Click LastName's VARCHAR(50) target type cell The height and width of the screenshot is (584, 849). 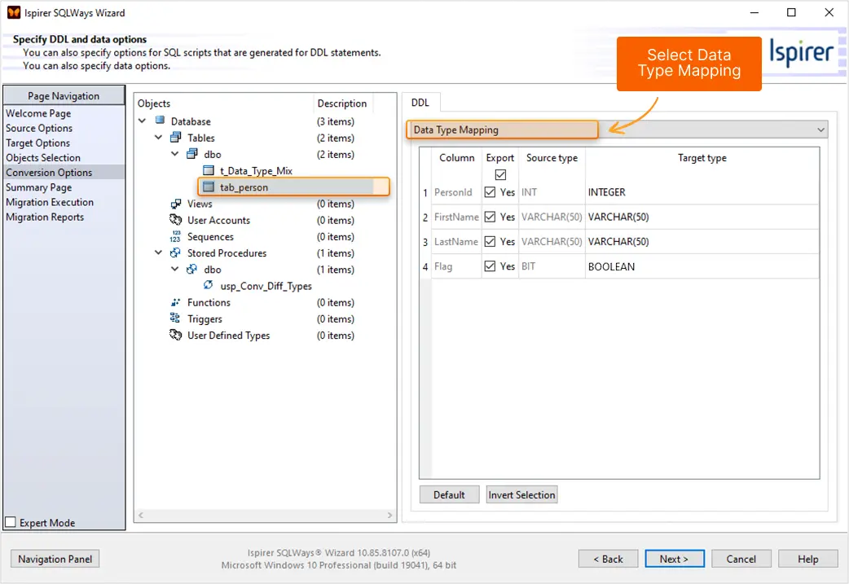coord(702,241)
